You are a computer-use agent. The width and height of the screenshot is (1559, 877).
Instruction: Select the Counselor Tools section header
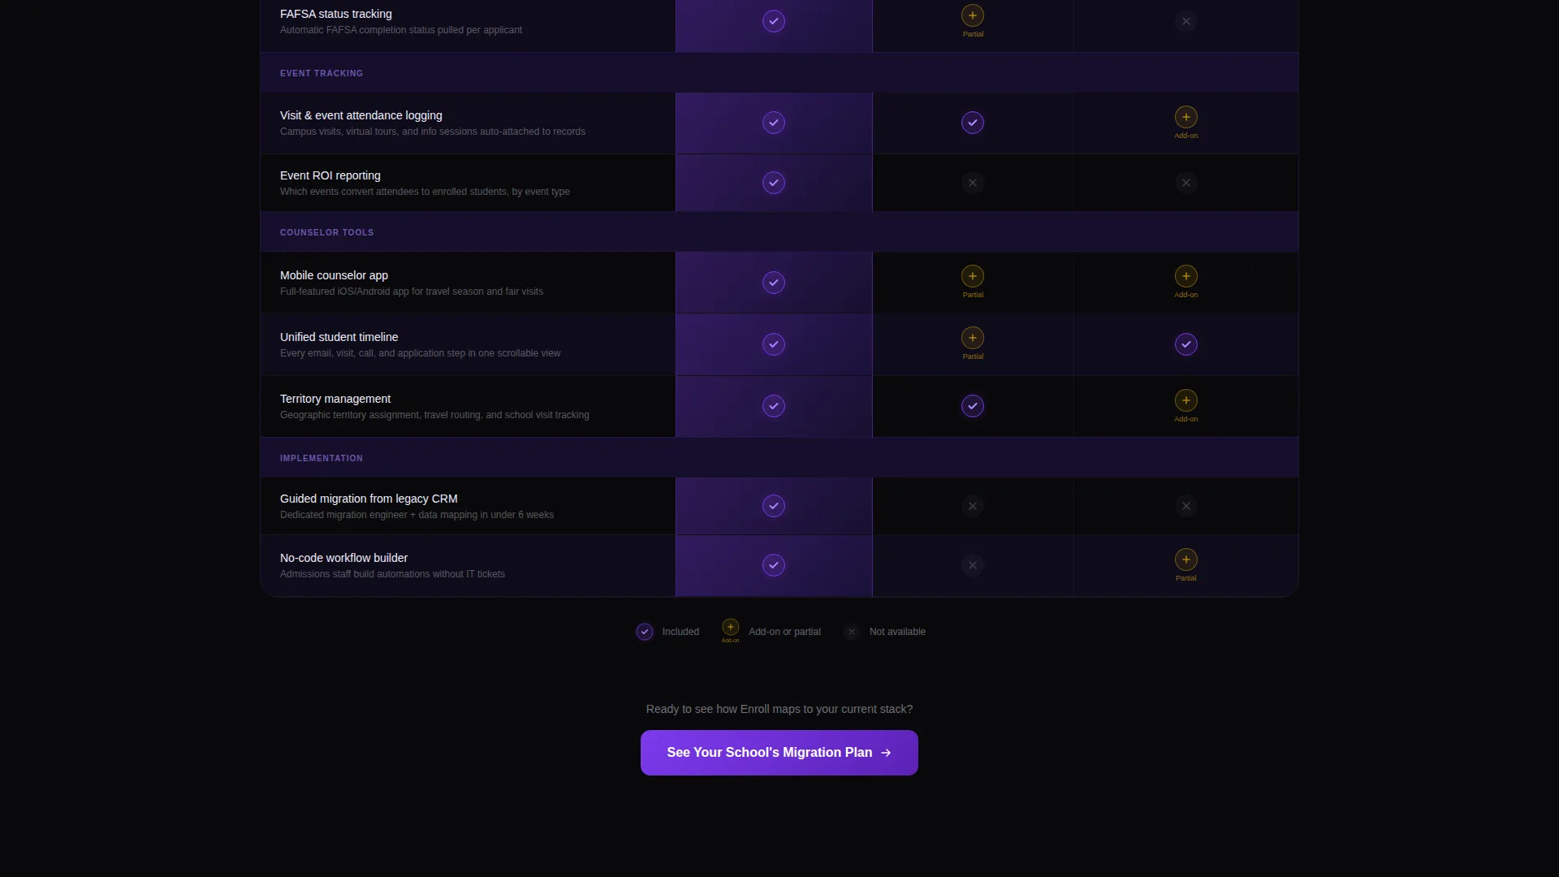point(779,232)
